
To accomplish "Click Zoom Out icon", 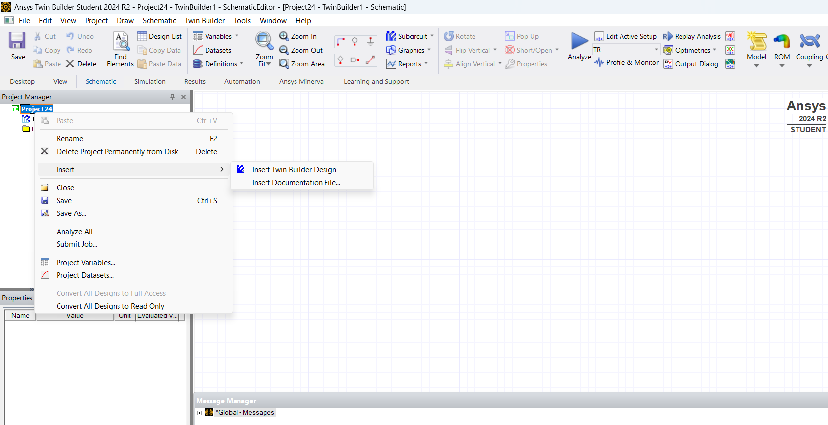I will (284, 50).
